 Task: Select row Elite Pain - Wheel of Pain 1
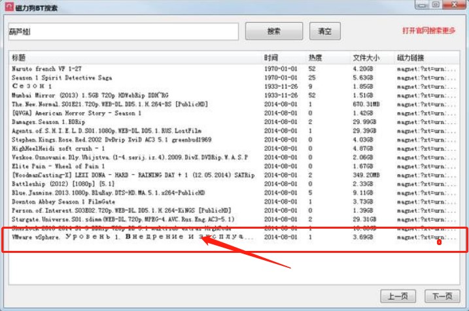234,166
